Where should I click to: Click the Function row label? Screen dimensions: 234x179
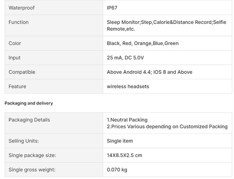[x=18, y=22]
